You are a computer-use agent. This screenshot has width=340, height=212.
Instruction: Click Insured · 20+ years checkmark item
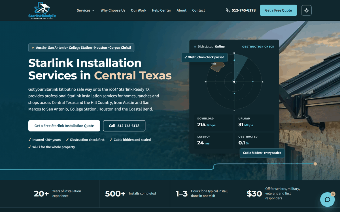44,140
